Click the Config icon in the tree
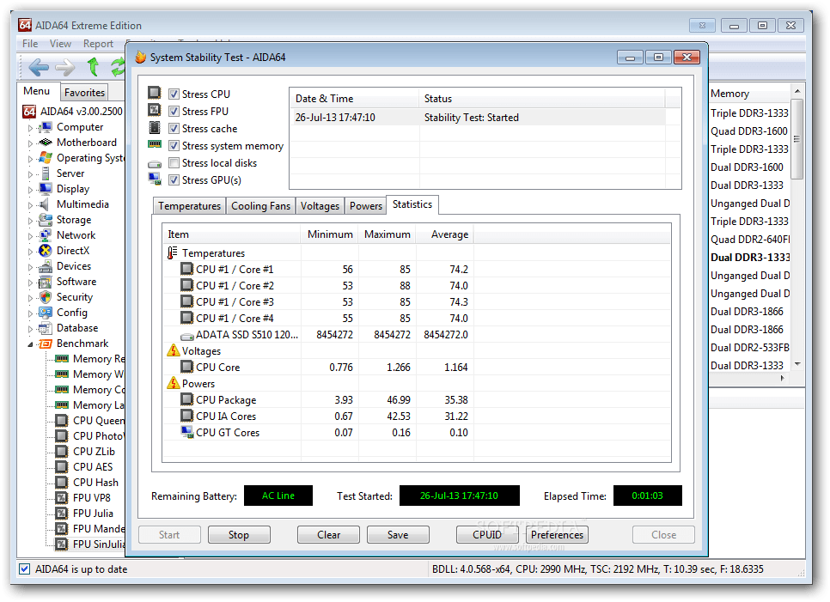Image resolution: width=830 pixels, height=602 pixels. tap(46, 312)
